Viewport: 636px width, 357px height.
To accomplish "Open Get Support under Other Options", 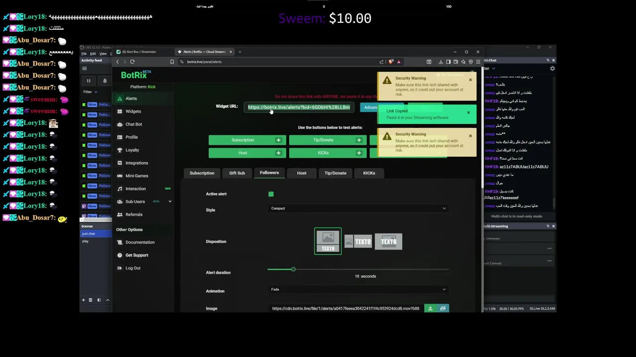I will [x=143, y=255].
